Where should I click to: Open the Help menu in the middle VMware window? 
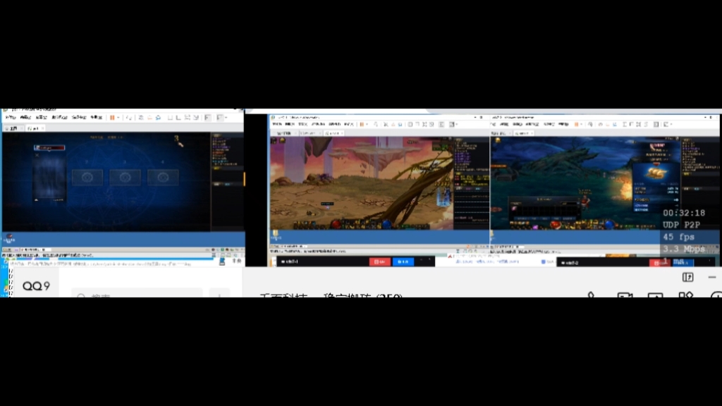click(348, 124)
